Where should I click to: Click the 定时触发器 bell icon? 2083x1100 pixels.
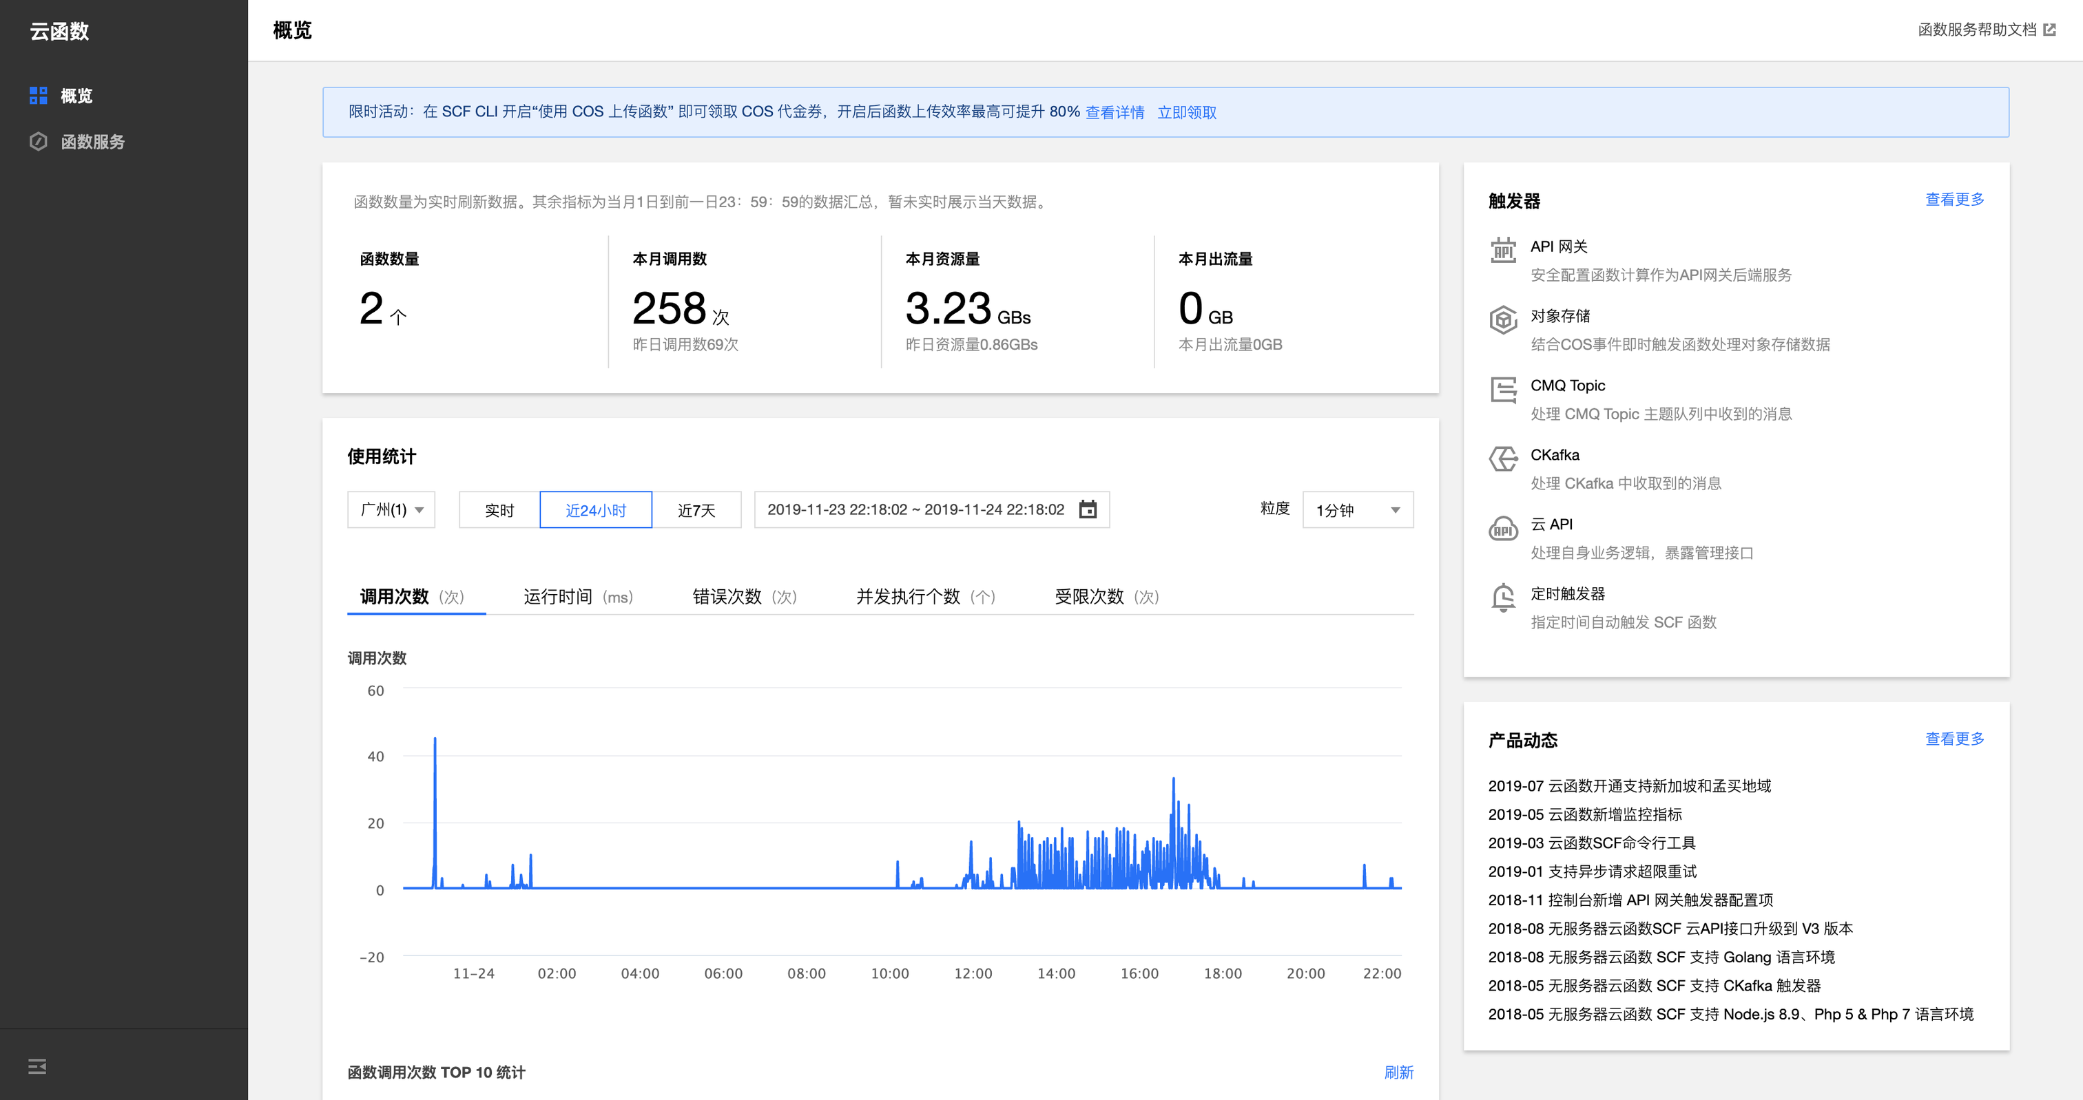click(x=1503, y=598)
